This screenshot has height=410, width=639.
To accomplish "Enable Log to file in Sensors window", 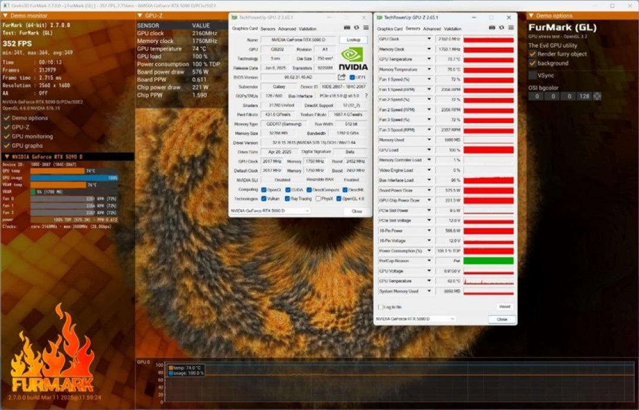I will tap(380, 307).
